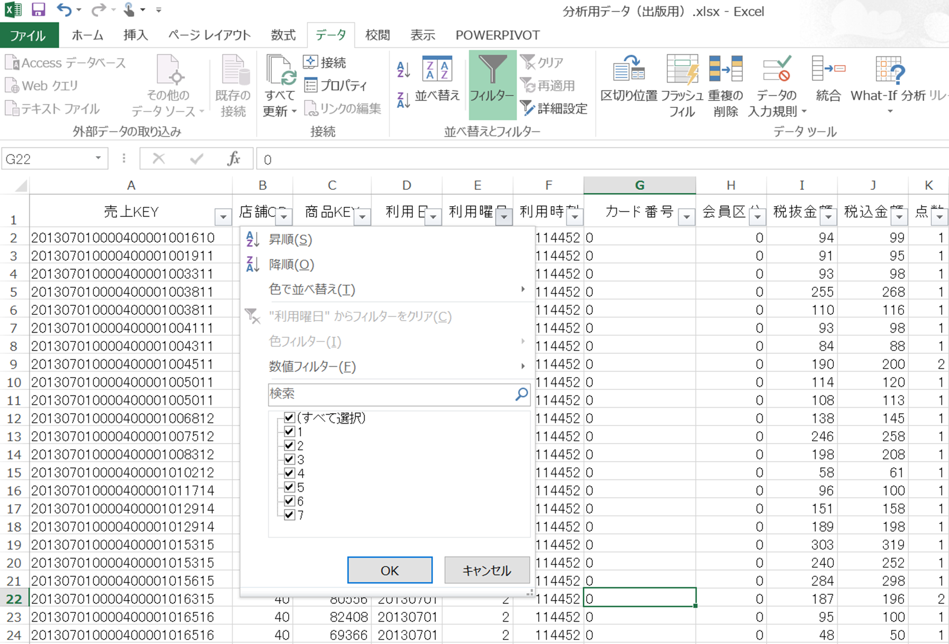Open 既存の接続 existing connections
Image resolution: width=949 pixels, height=644 pixels.
coord(233,86)
